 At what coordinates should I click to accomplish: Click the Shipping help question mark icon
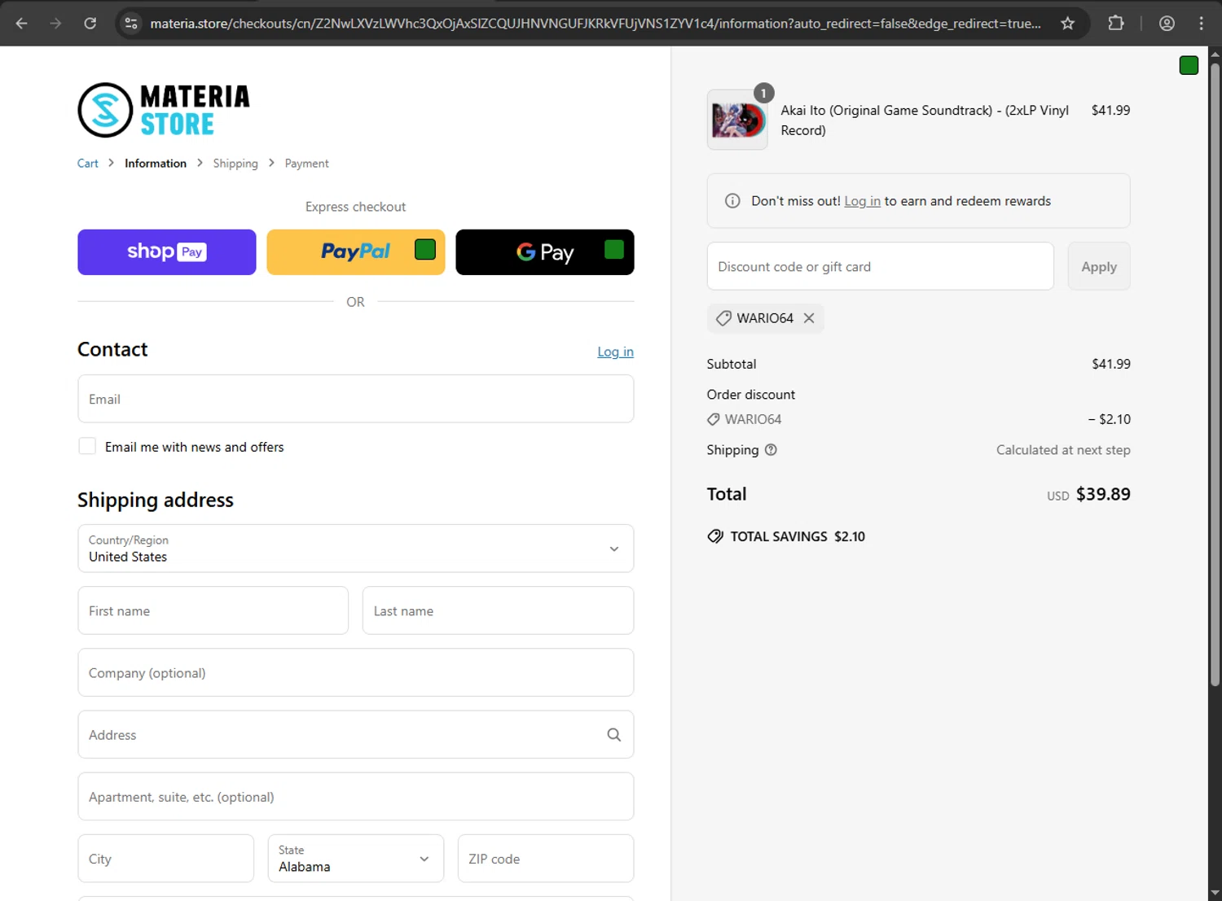pos(771,449)
